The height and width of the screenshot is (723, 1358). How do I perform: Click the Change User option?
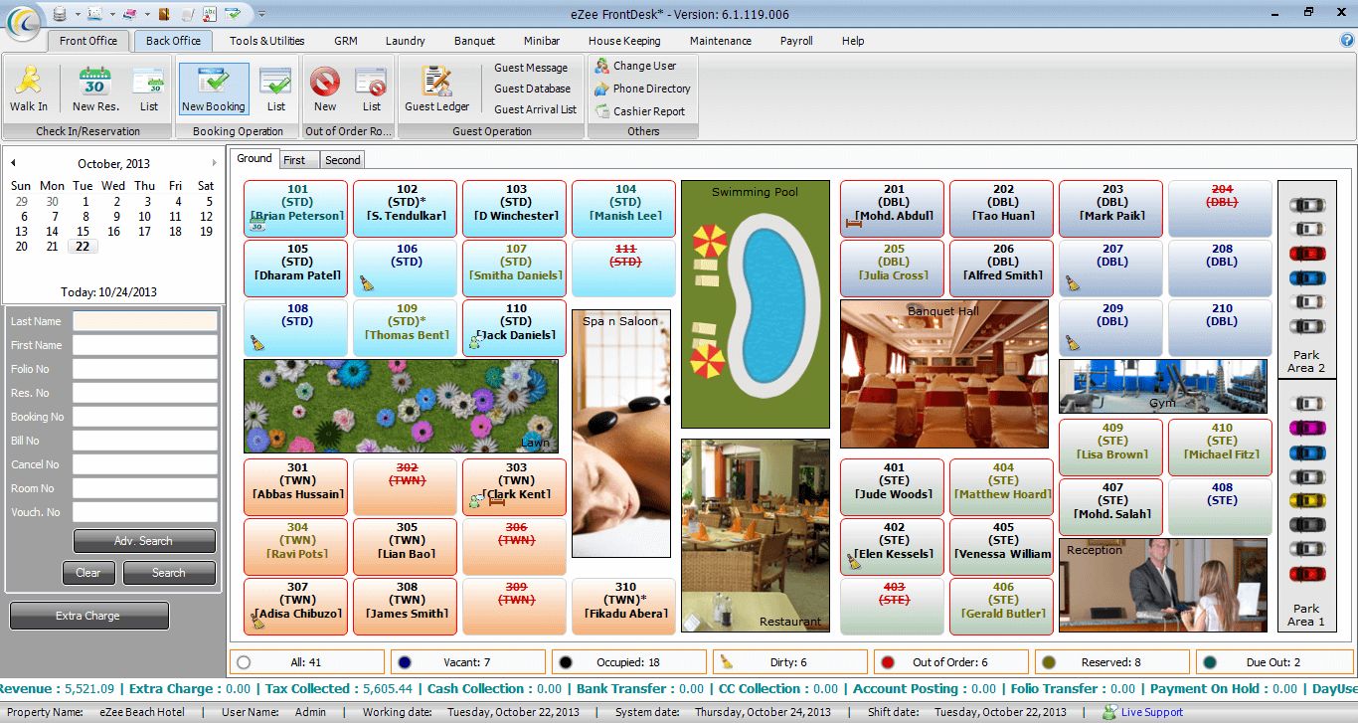(636, 66)
